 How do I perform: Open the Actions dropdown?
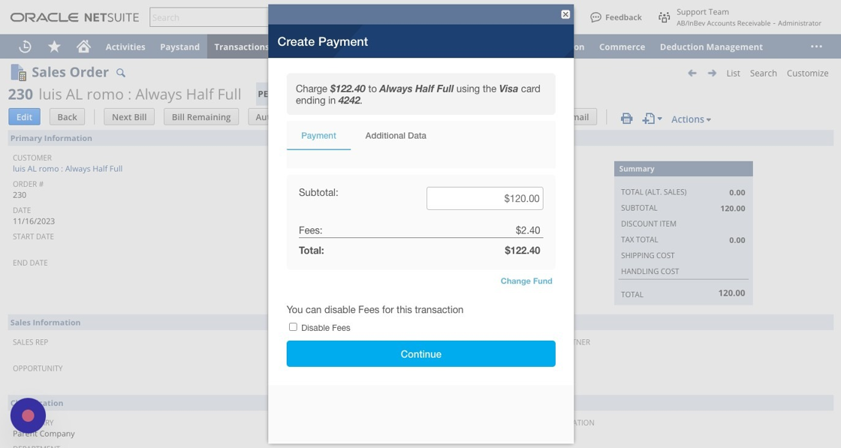(691, 119)
